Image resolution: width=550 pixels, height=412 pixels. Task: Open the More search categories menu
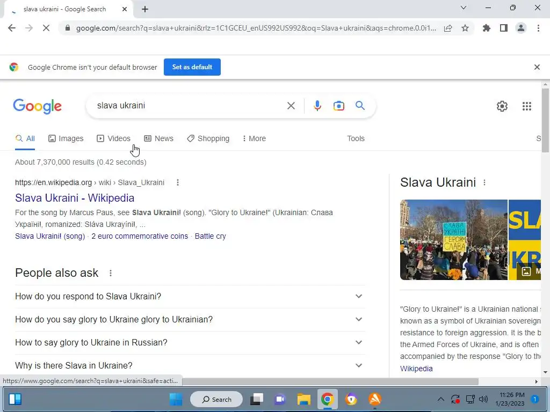click(254, 138)
